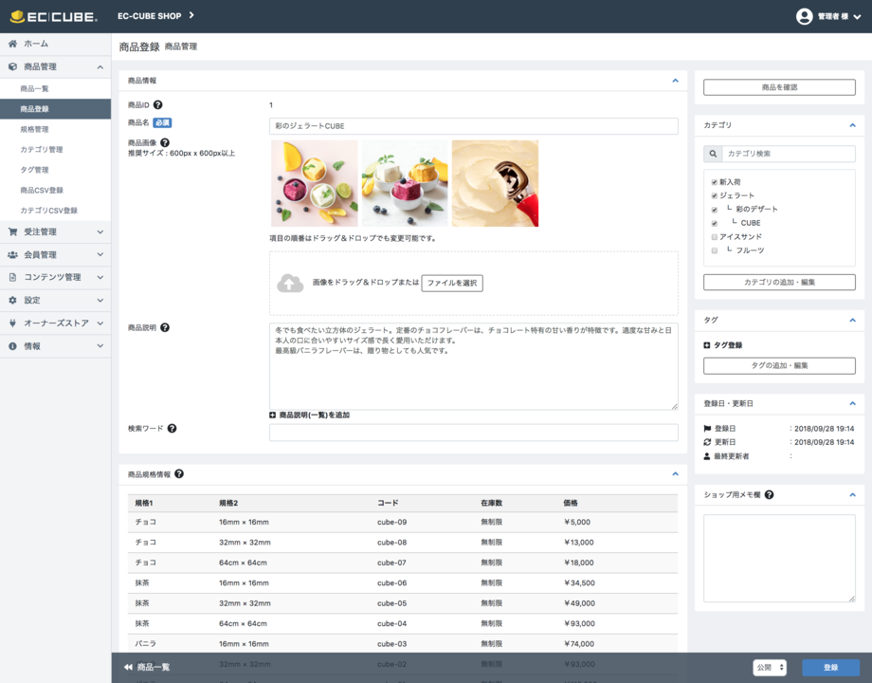
Task: Show help for ショップ用メモ欄
Action: coord(769,494)
